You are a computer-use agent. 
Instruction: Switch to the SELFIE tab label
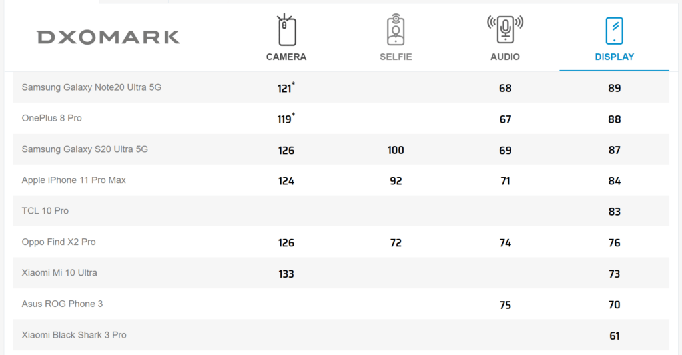(x=396, y=57)
